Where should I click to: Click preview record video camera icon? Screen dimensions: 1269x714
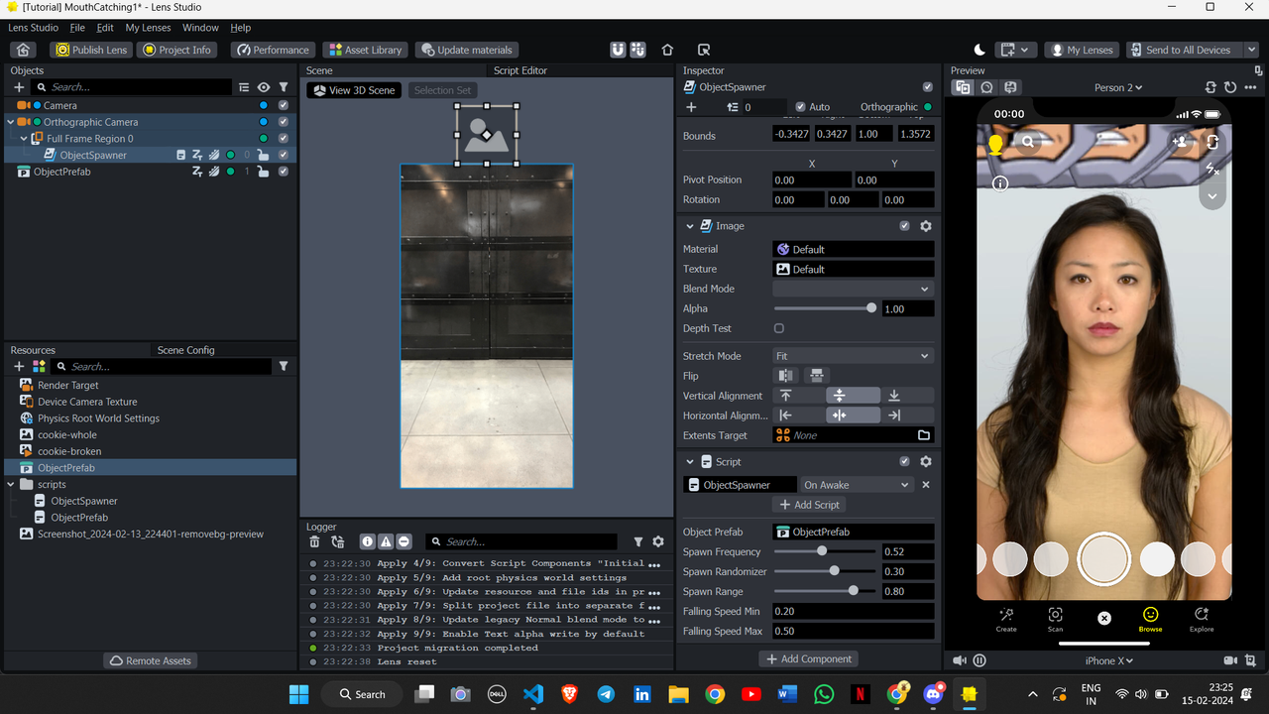pos(1230,660)
